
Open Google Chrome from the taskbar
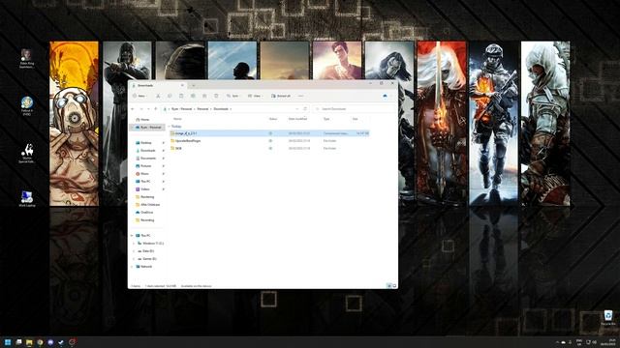coord(40,342)
